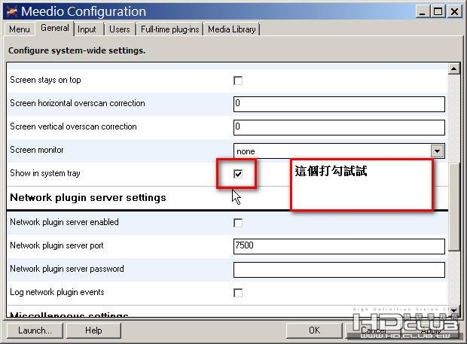Click the Meedio app icon in title bar
Screen dimensions: 467x344
pos(12,11)
